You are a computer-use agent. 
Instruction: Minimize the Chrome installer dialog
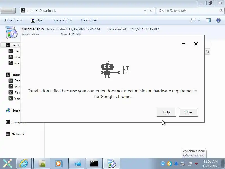click(x=184, y=44)
